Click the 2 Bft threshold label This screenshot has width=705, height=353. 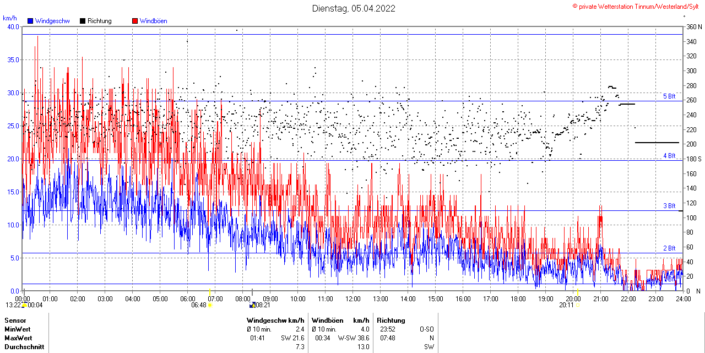[669, 248]
